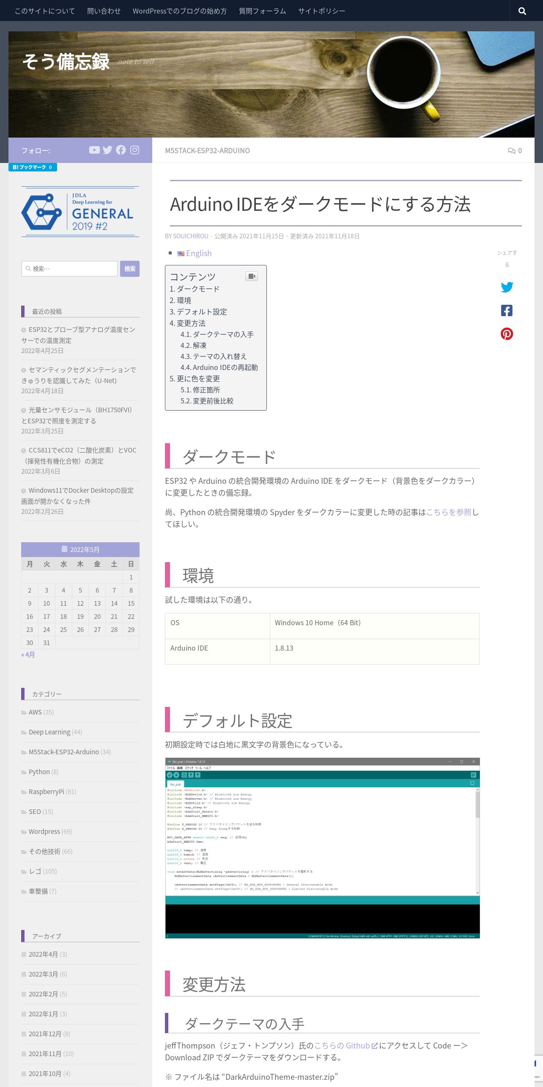Open SEO category

35,812
